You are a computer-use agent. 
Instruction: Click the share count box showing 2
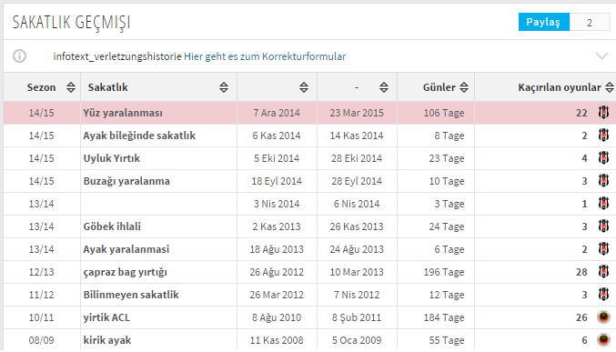click(590, 23)
